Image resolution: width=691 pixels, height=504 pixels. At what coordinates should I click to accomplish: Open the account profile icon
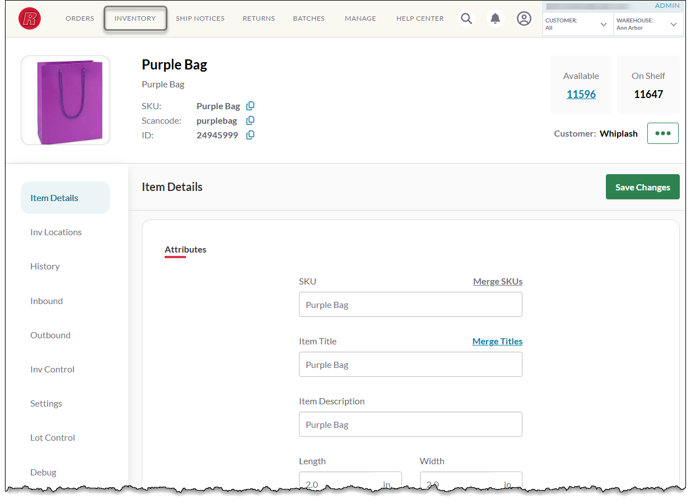(524, 18)
